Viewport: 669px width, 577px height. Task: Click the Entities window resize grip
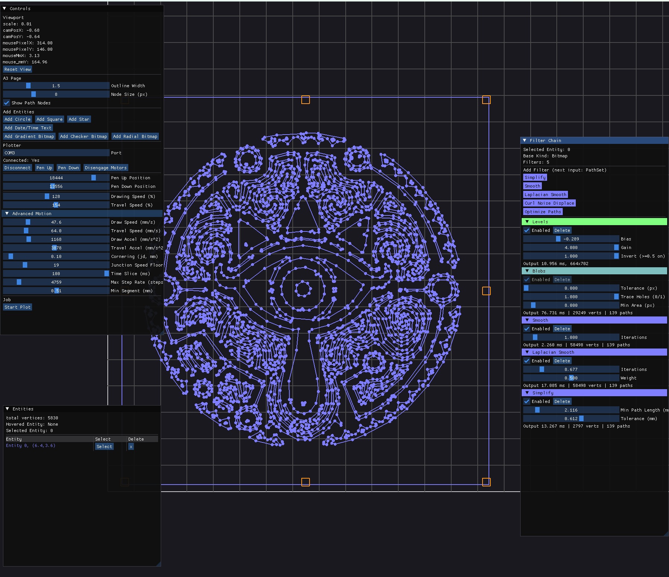[x=158, y=564]
